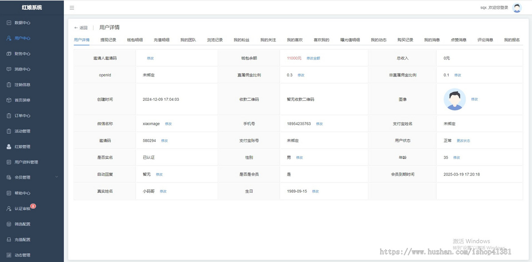Click the user portrait thumbnail in 图像 row

454,99
